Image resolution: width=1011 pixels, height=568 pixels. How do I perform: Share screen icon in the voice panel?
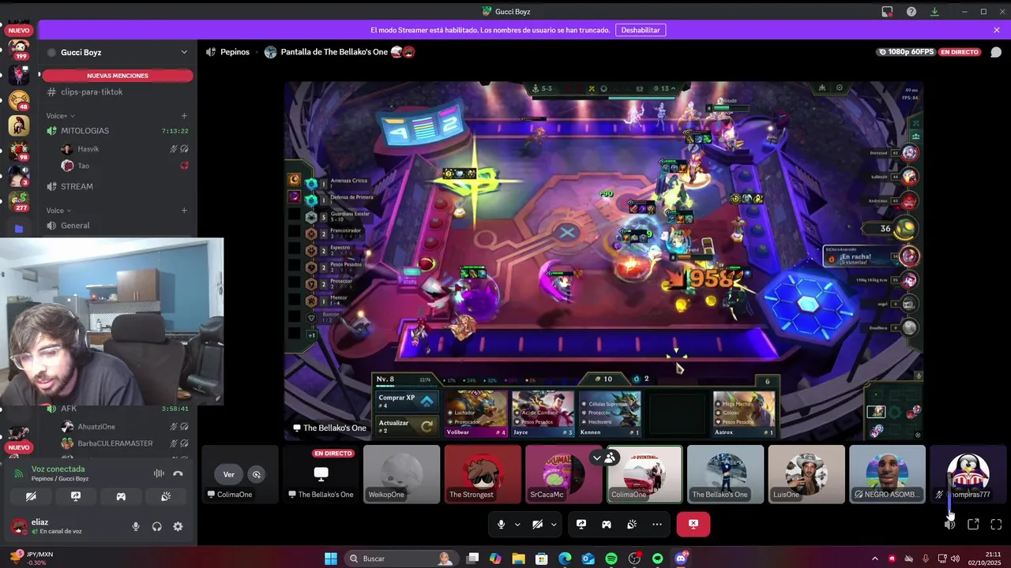point(76,497)
